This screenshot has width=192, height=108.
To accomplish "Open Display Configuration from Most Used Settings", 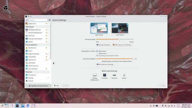I will 95,77.
